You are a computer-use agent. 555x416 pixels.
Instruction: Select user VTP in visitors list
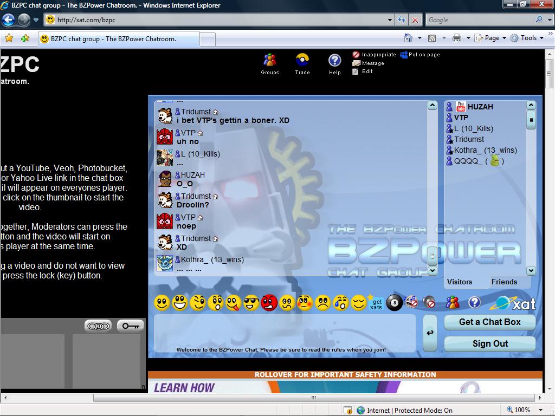461,118
